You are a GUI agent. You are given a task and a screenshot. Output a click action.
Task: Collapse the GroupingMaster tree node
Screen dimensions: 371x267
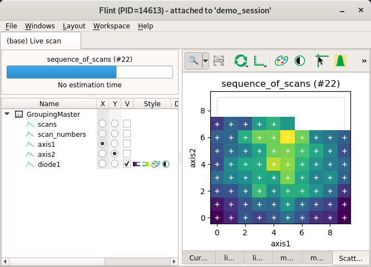click(x=7, y=114)
